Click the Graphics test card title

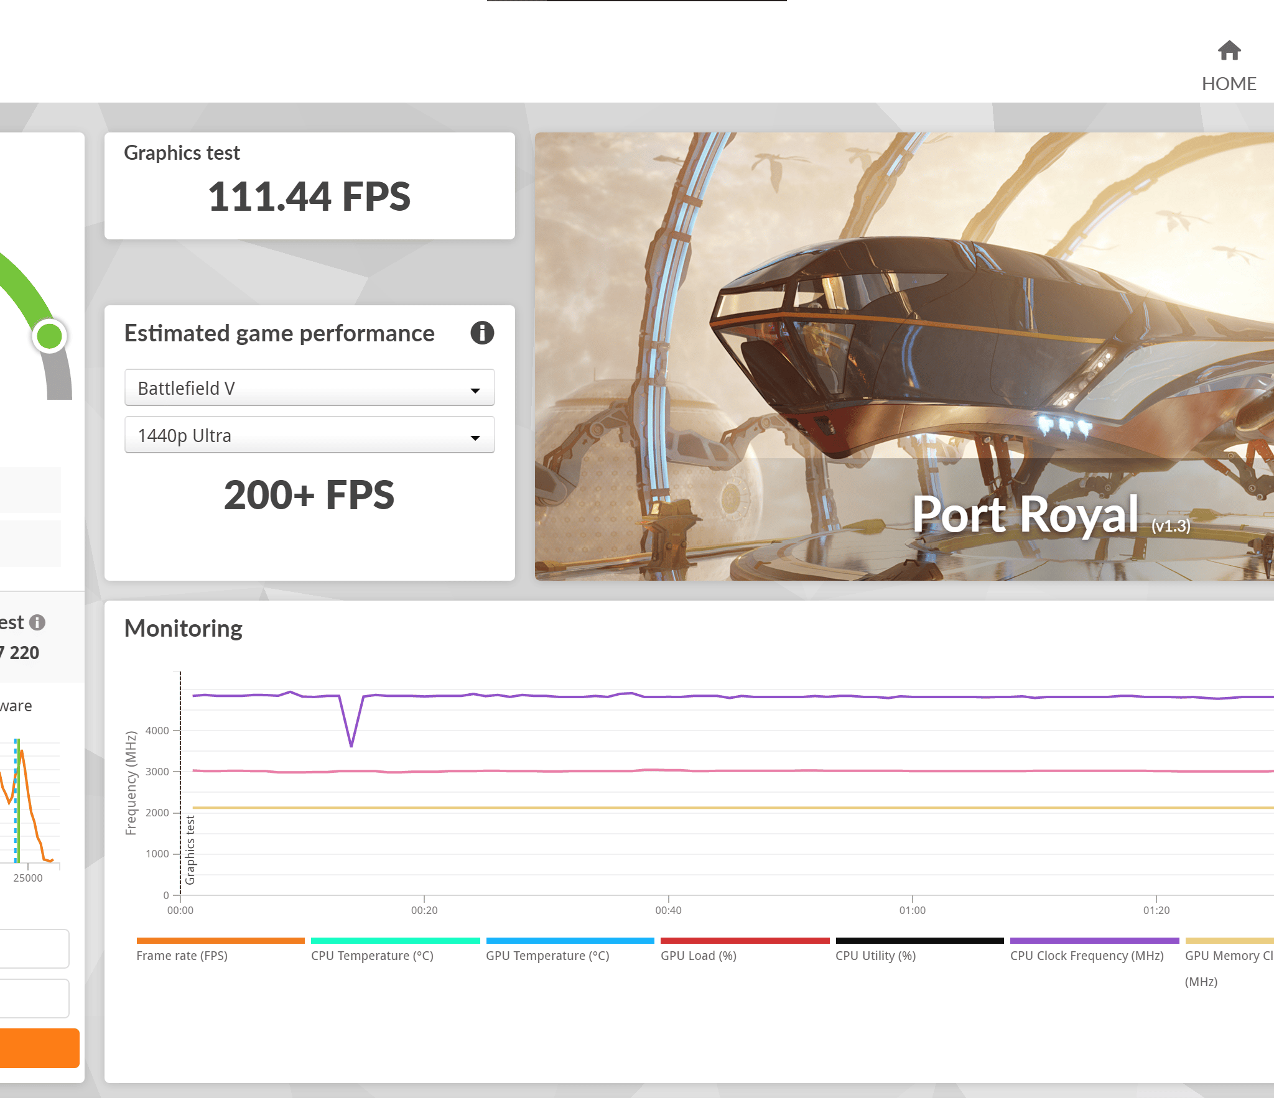click(x=182, y=153)
